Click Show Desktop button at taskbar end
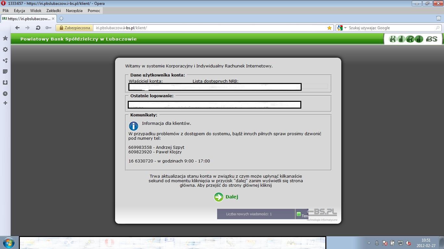Image resolution: width=444 pixels, height=249 pixels. point(441,243)
